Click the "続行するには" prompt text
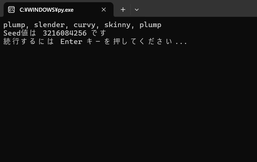 click(x=29, y=41)
